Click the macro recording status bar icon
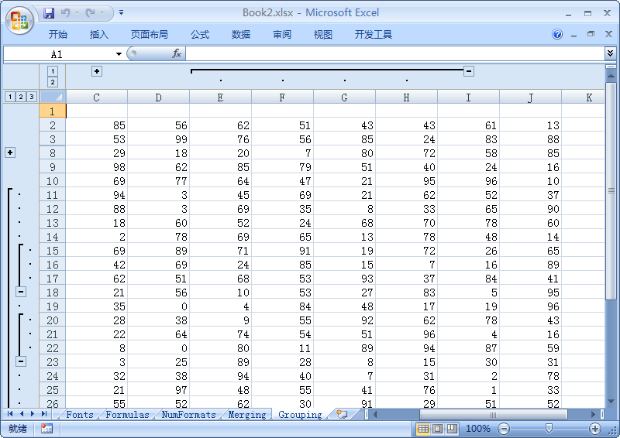The width and height of the screenshot is (620, 438). click(46, 429)
